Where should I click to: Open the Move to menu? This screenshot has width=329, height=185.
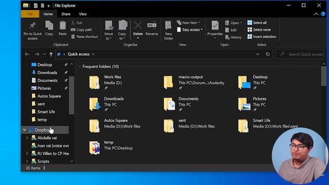point(108,30)
